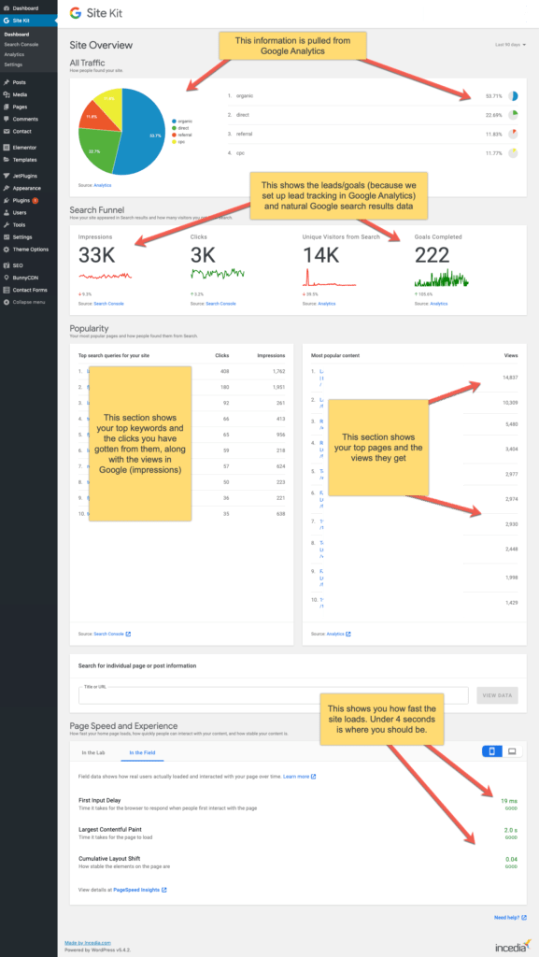Open Analytics source link under Goals Completed
Screen dimensions: 539x957
[439, 304]
